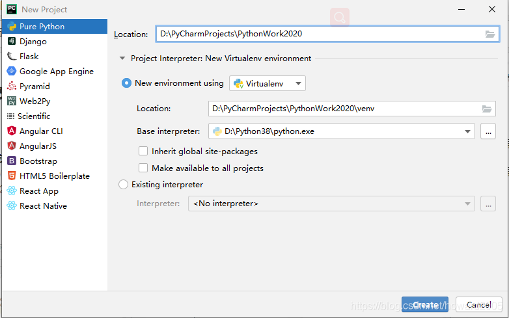Select New environment using radio button
Image resolution: width=509 pixels, height=318 pixels.
(x=126, y=83)
